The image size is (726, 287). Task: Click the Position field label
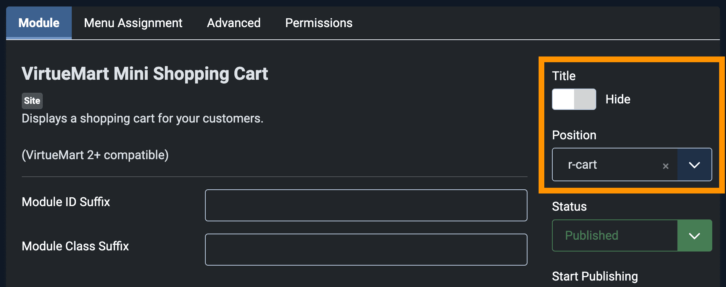[574, 135]
